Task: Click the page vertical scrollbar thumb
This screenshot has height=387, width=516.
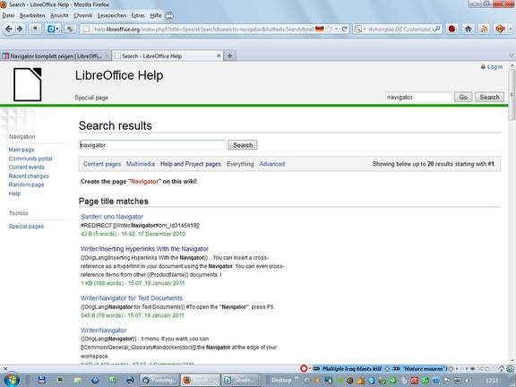Action: (x=512, y=94)
